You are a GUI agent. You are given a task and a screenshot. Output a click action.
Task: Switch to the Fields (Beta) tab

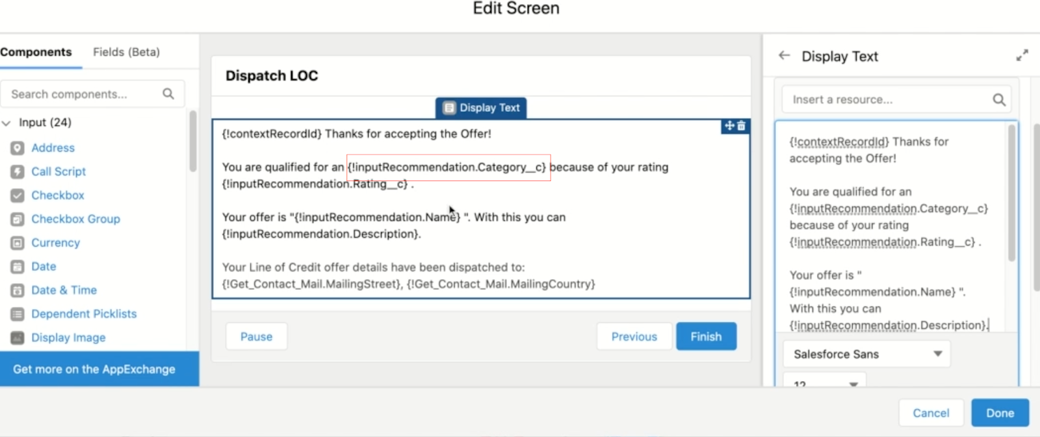pos(126,52)
